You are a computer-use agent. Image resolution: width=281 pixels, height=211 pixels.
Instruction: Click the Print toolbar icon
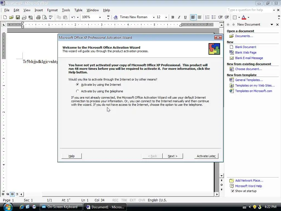tap(38, 17)
